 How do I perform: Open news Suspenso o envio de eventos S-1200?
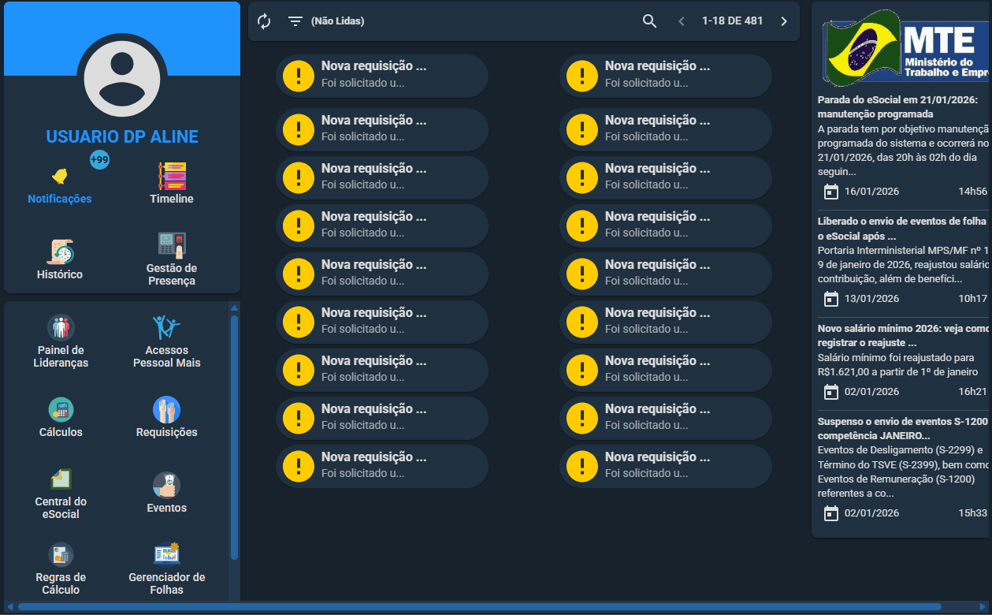coord(902,428)
